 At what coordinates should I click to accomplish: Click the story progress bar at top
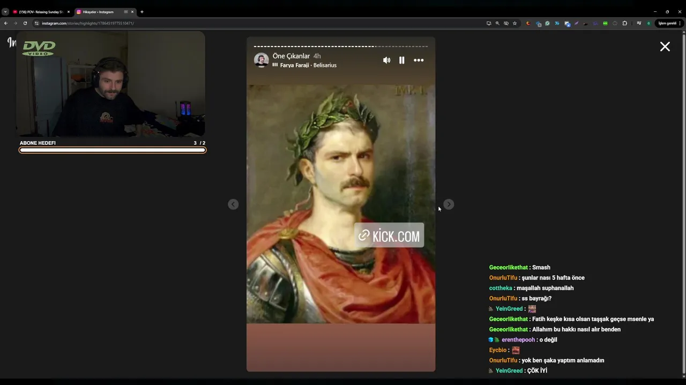point(341,47)
